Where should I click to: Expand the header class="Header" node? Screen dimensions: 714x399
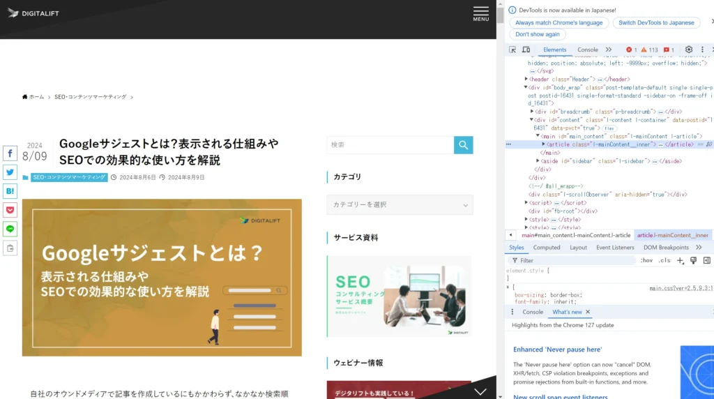point(526,79)
